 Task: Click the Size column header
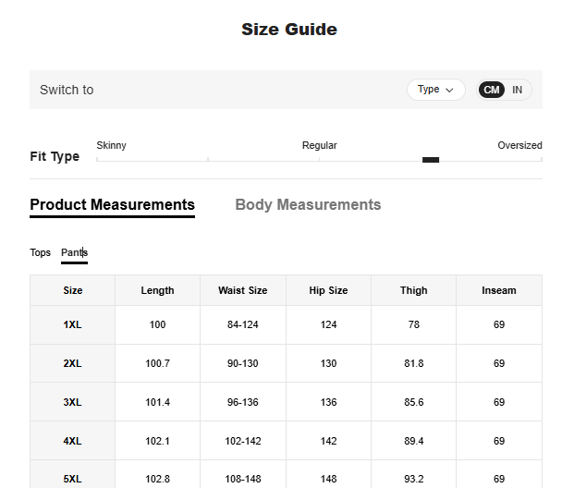pyautogui.click(x=73, y=290)
